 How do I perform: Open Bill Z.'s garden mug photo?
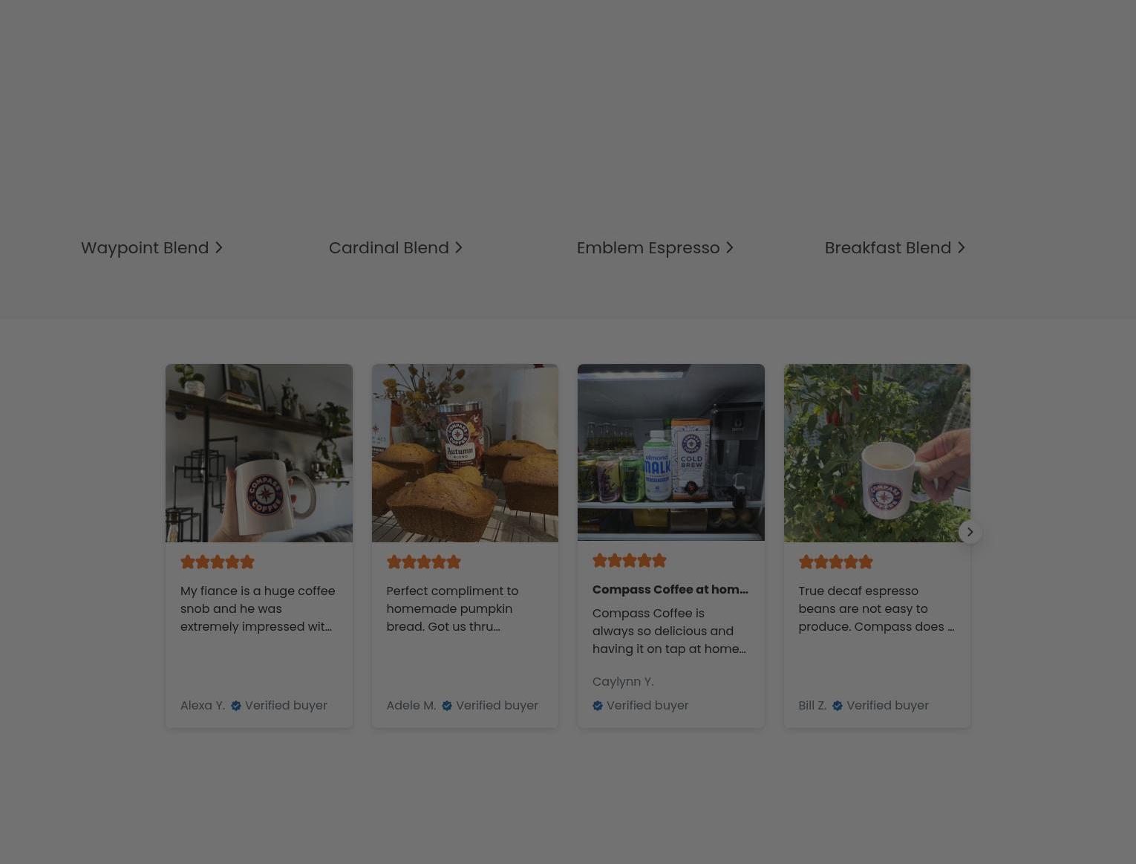(x=877, y=452)
